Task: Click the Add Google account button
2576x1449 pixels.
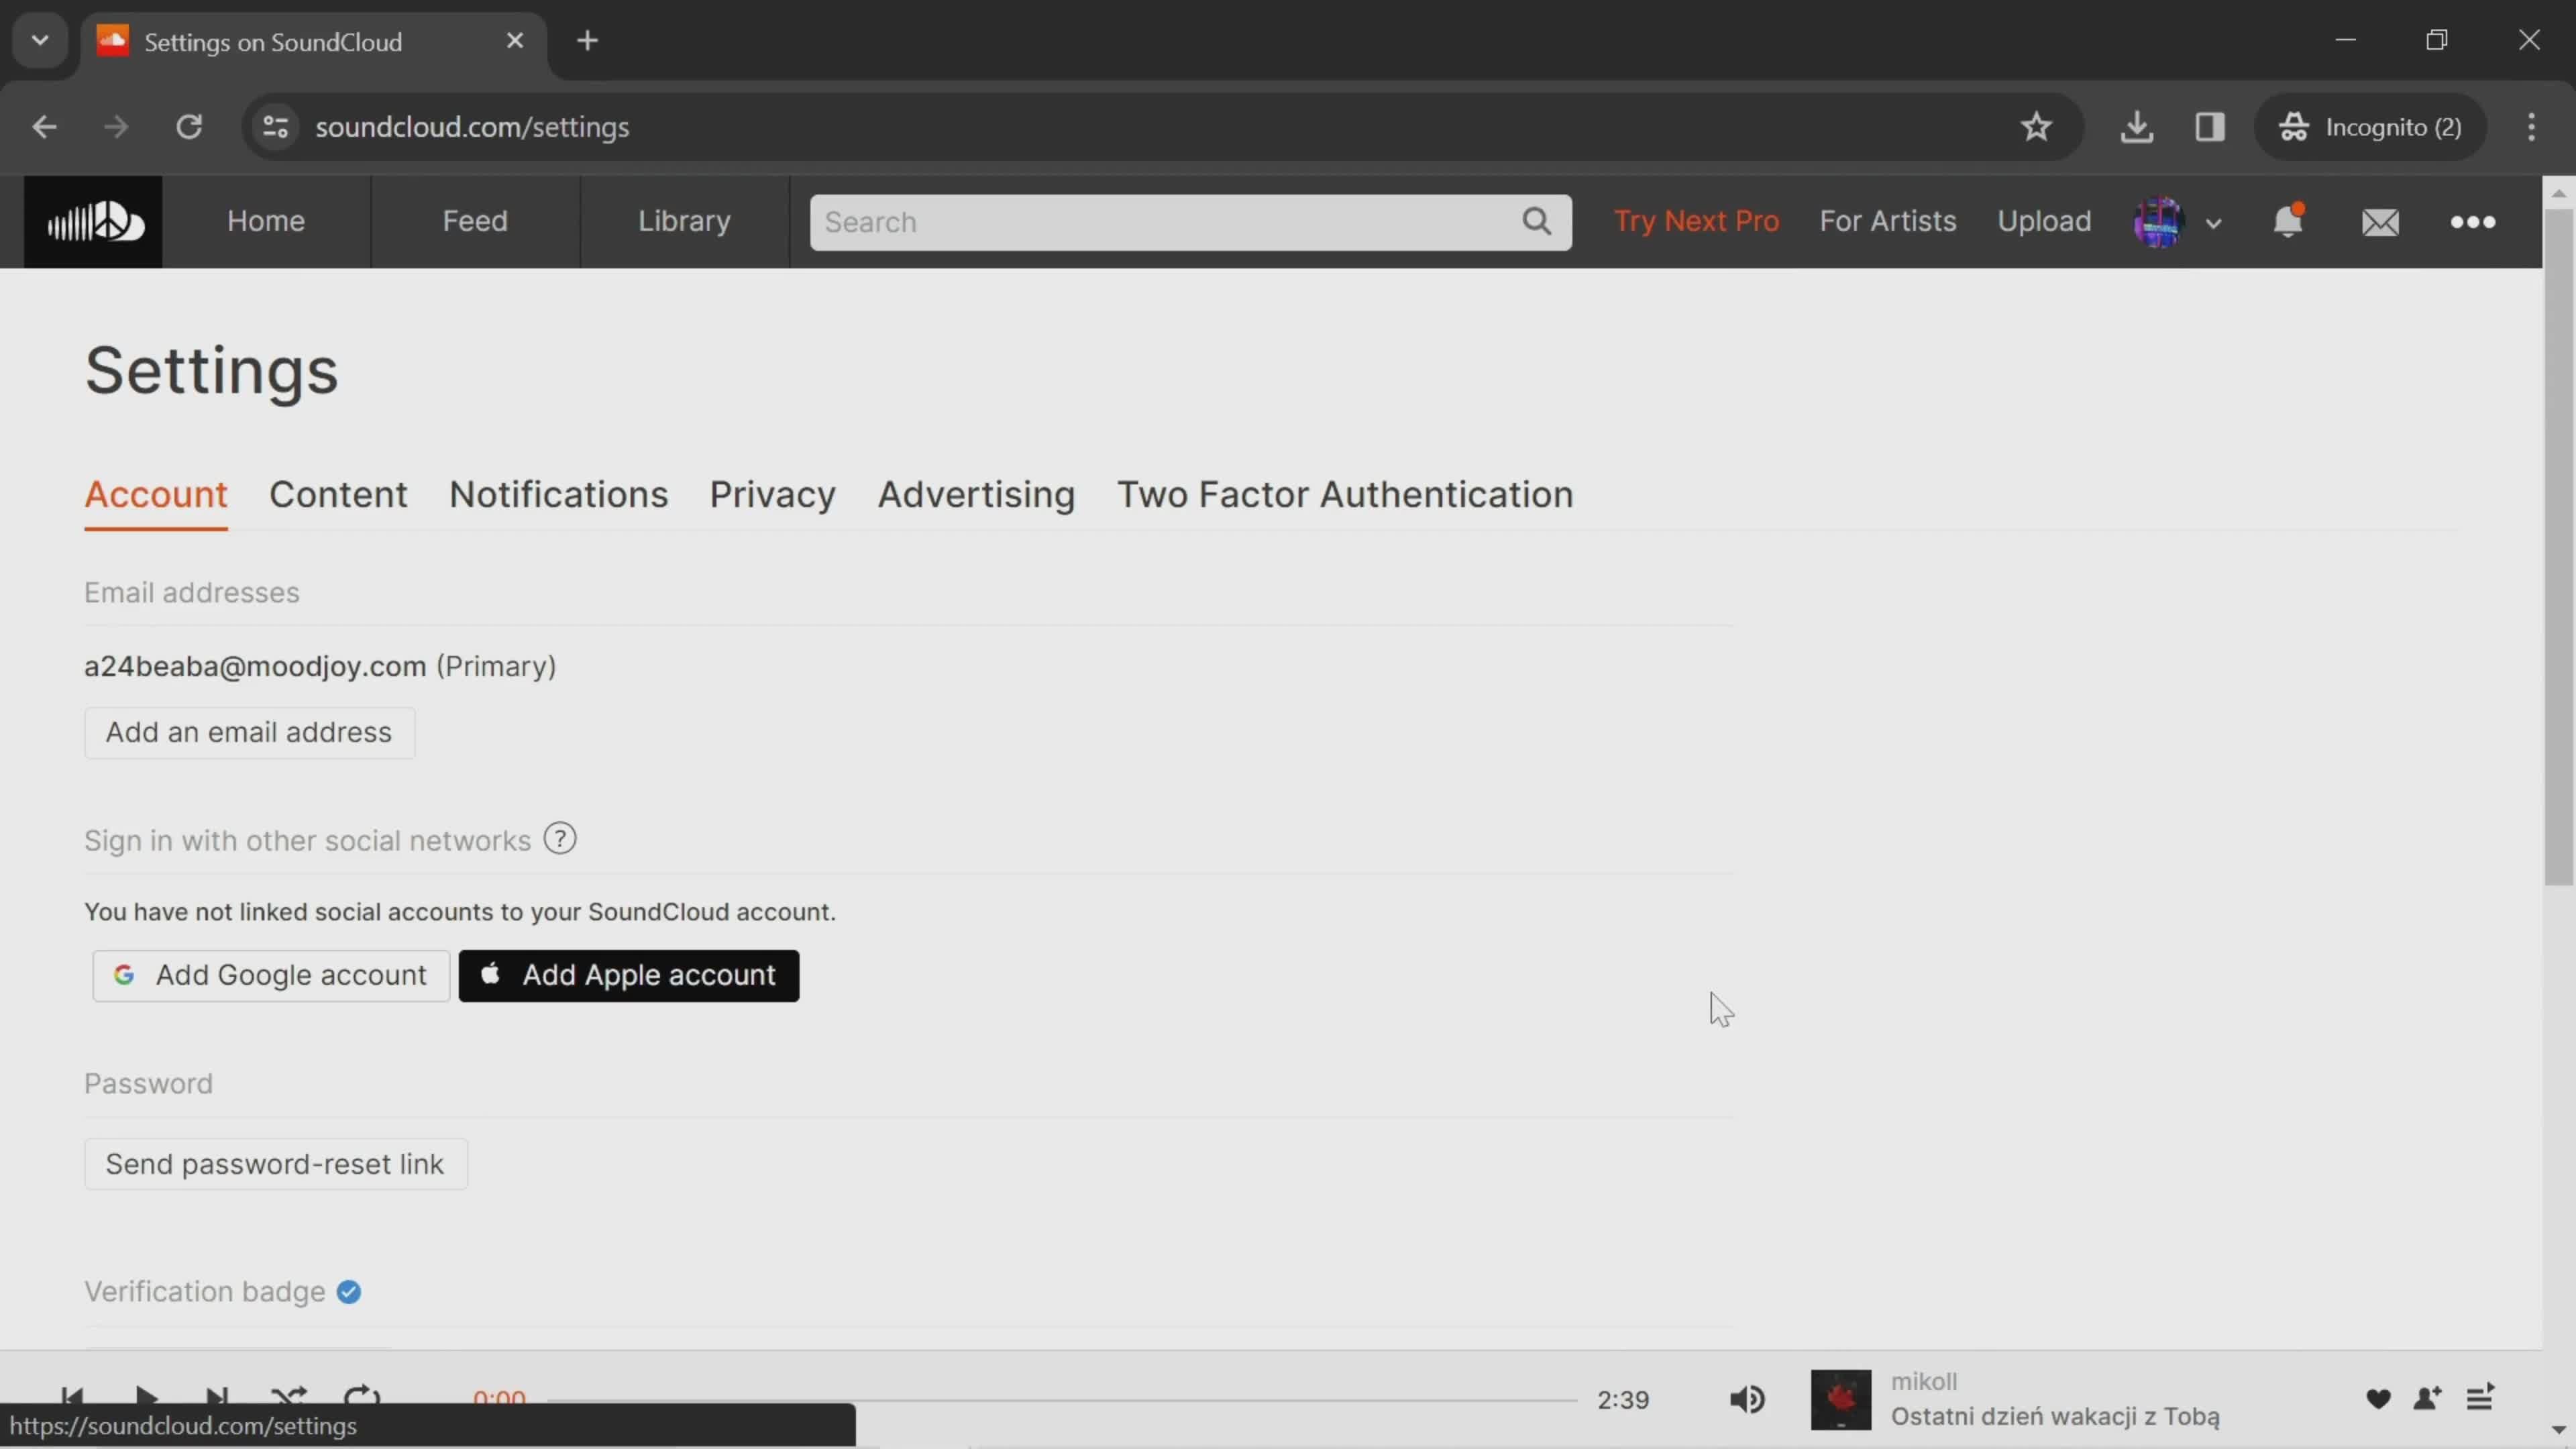Action: pyautogui.click(x=269, y=975)
